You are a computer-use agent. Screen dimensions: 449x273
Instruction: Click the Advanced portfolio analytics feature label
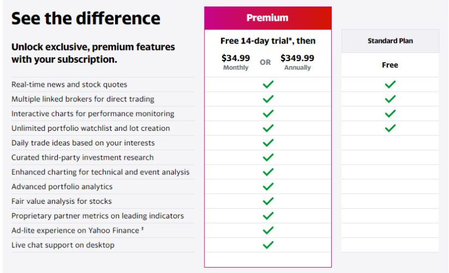tap(62, 187)
